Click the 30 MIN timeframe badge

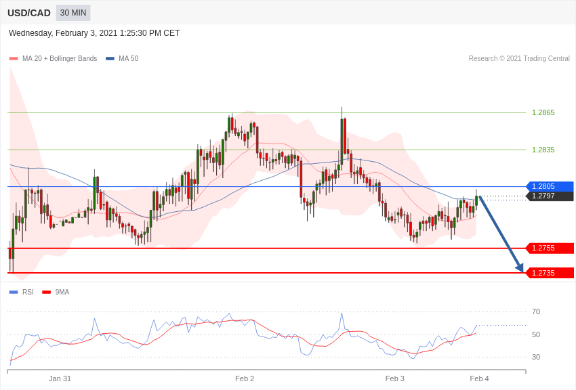pyautogui.click(x=73, y=13)
